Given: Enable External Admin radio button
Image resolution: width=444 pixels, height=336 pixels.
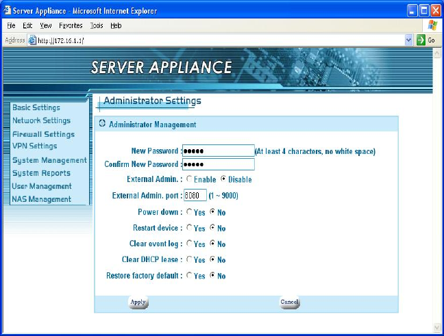Looking at the screenshot, I should coord(189,180).
